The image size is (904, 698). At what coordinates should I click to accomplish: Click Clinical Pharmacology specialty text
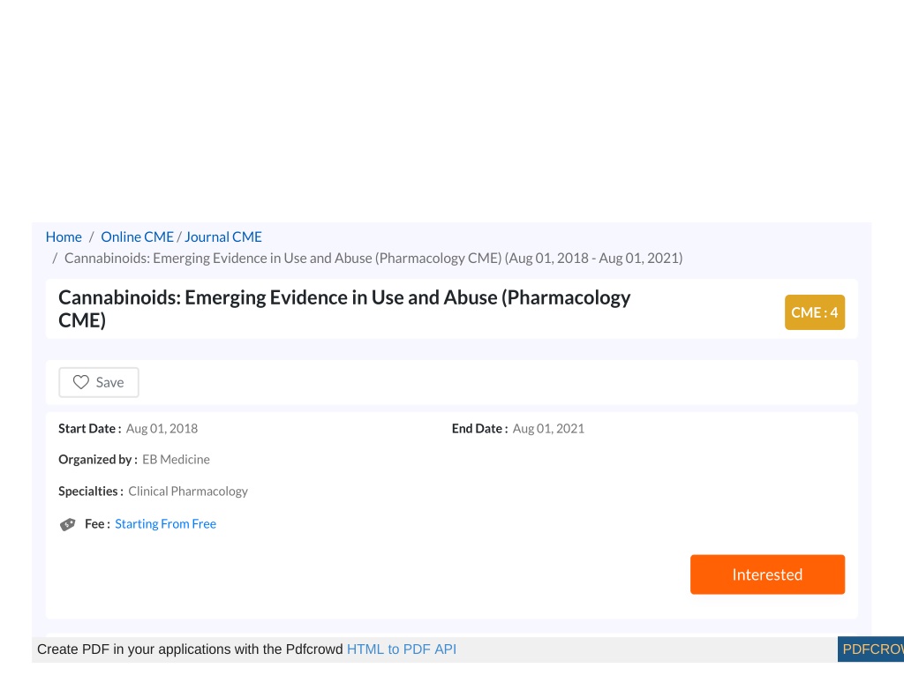coord(188,492)
